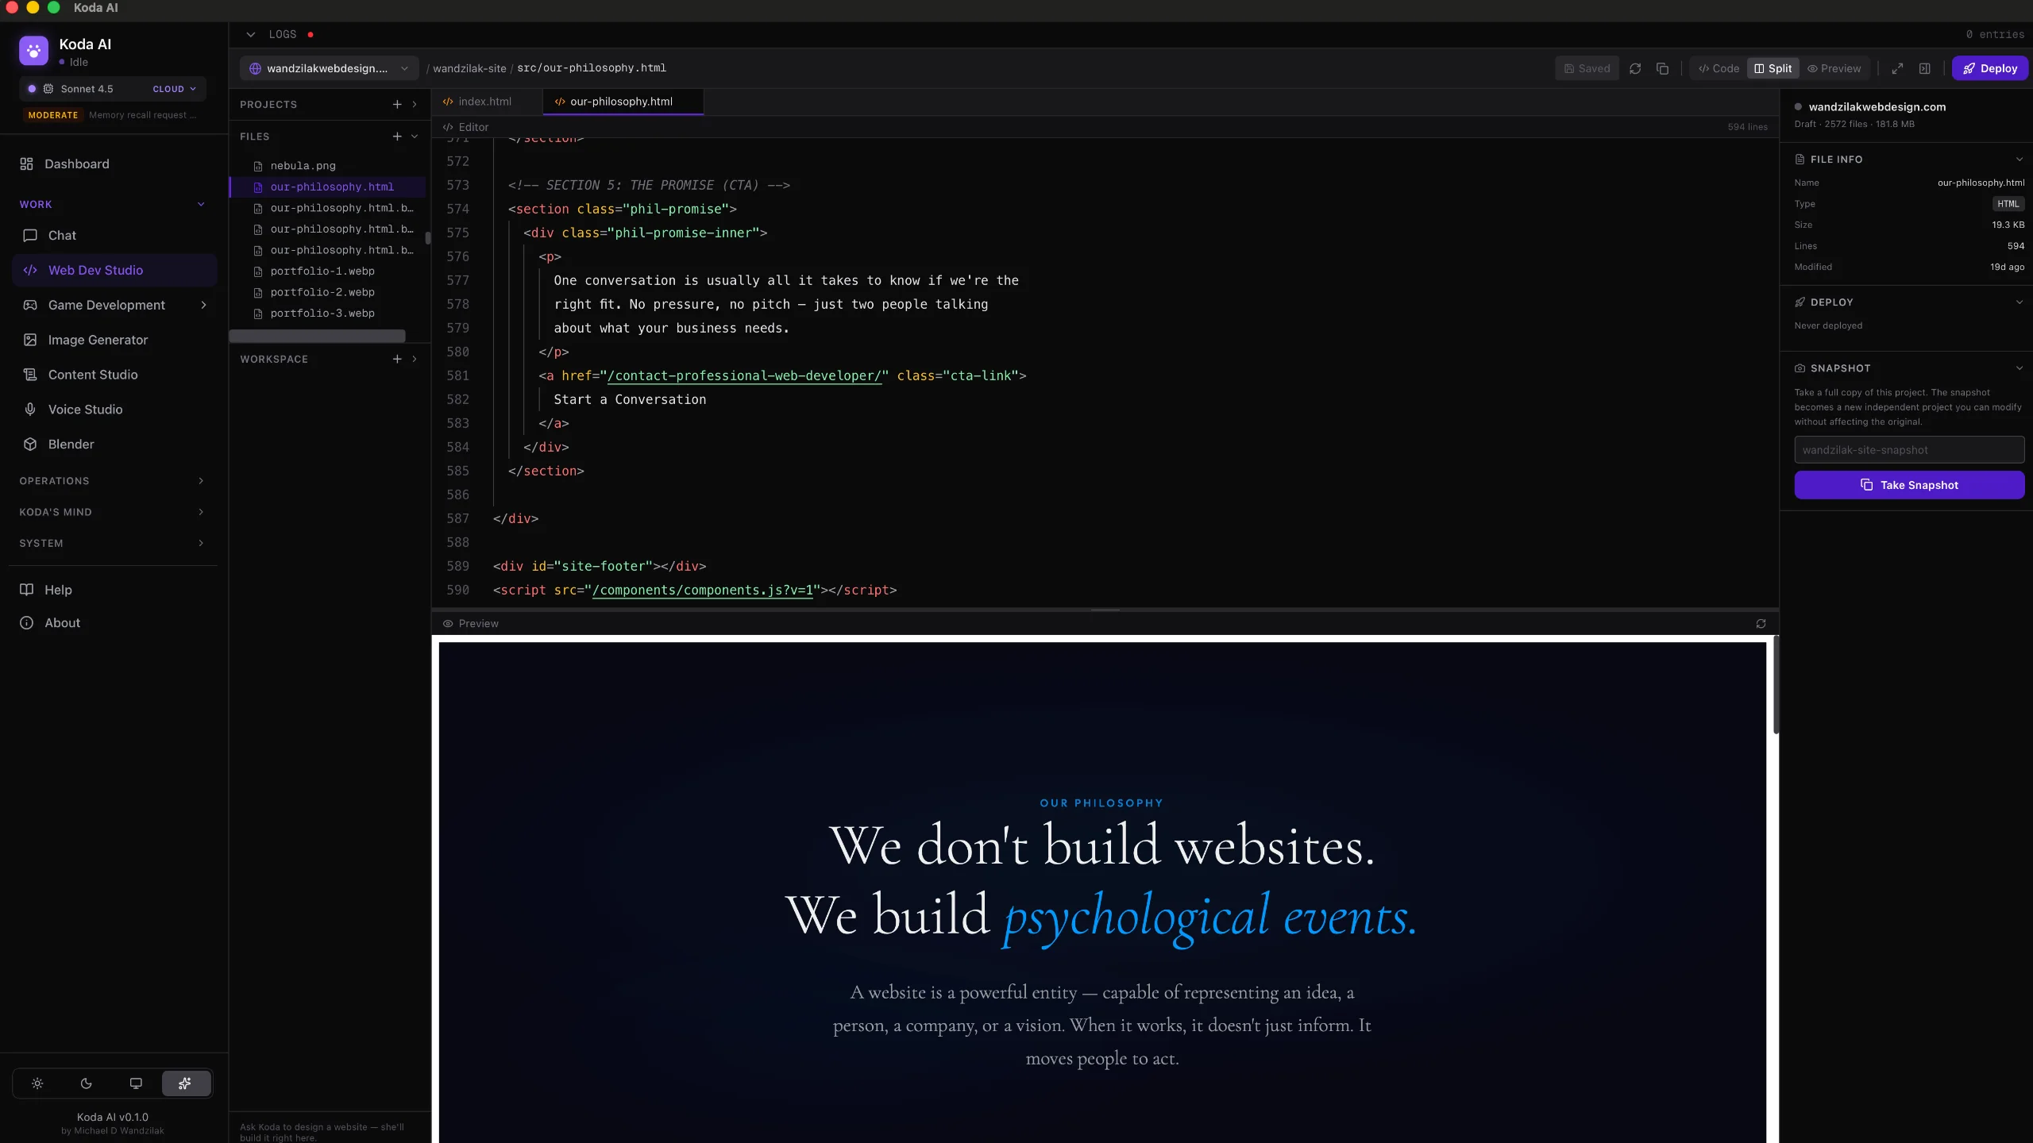The image size is (2033, 1143).
Task: Open the Sonnet 4.5 CLOUD model dropdown
Action: pos(112,89)
